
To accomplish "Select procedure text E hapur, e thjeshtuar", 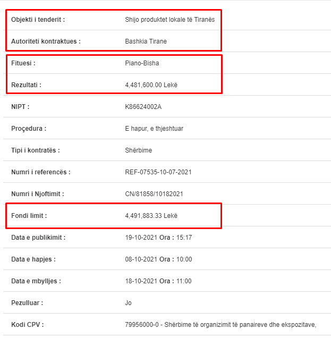I will pyautogui.click(x=154, y=129).
